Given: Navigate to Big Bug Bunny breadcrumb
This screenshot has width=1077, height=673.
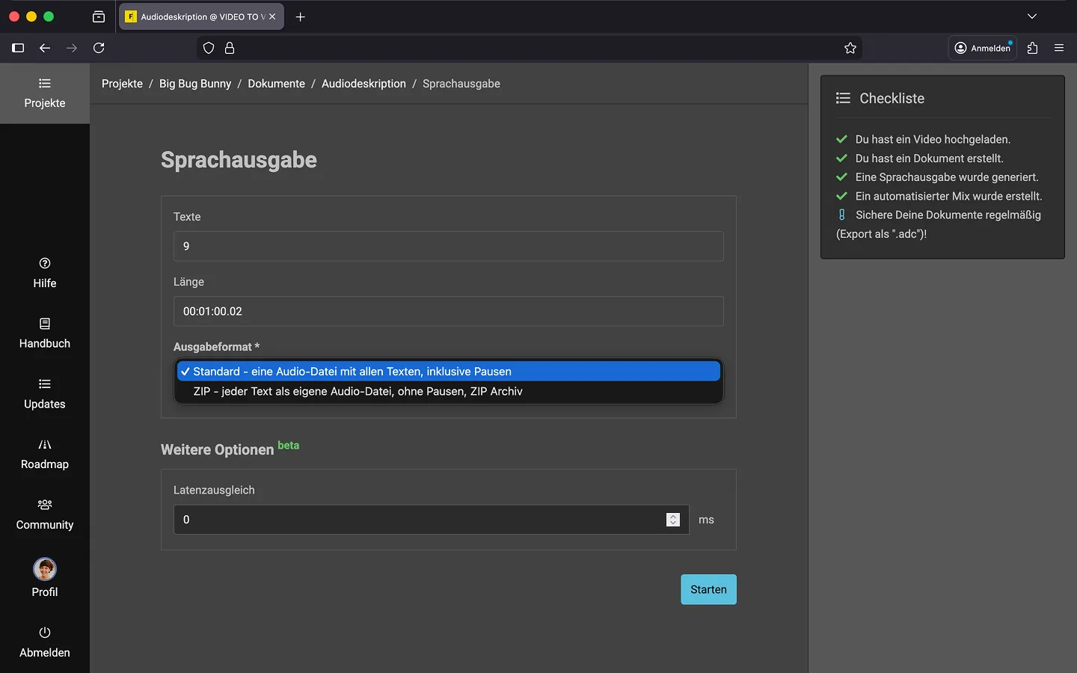Looking at the screenshot, I should click(x=195, y=84).
